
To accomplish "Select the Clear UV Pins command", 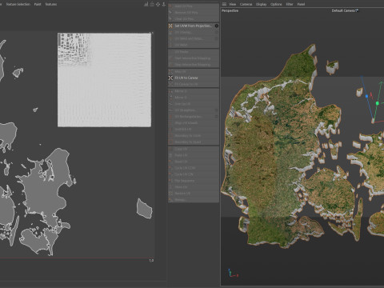I will pyautogui.click(x=194, y=19).
